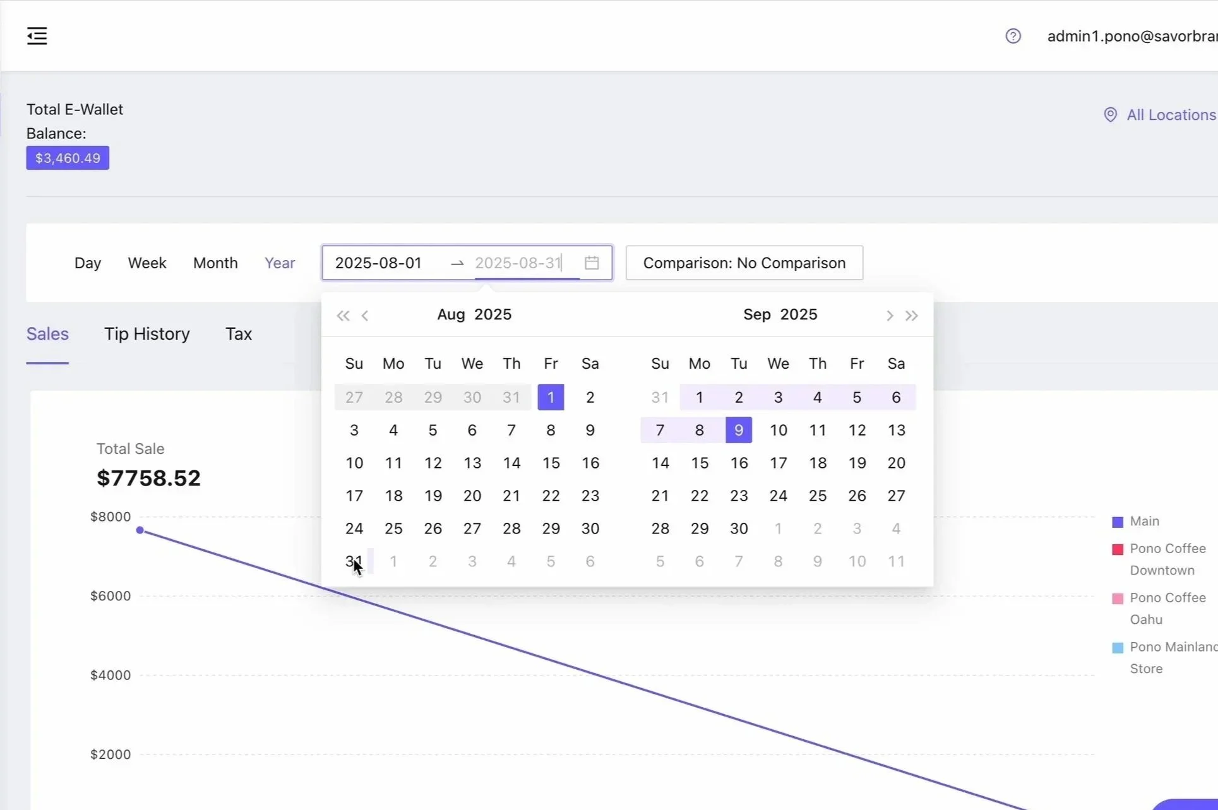Image resolution: width=1218 pixels, height=810 pixels.
Task: Click the Pono Mainland Store color swatch
Action: point(1117,647)
